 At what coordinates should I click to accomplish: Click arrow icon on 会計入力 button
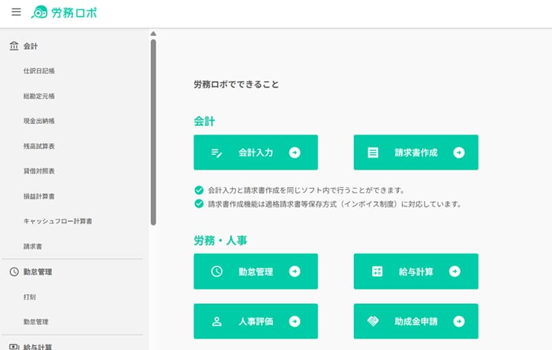tap(295, 153)
